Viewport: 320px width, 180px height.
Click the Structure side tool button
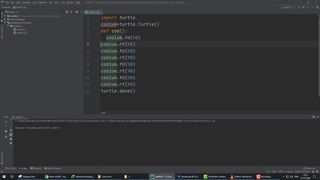coord(2,32)
